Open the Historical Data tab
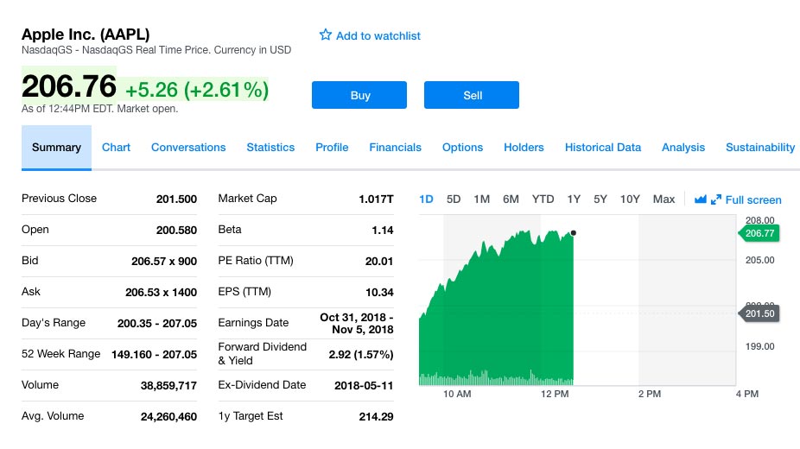 point(602,148)
